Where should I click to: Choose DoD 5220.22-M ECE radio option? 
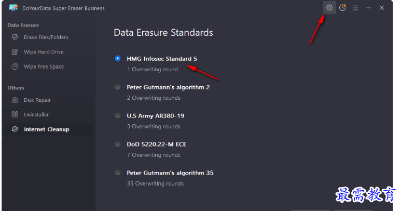[x=118, y=144]
